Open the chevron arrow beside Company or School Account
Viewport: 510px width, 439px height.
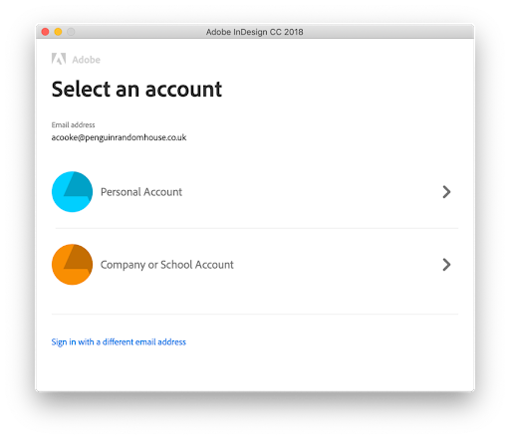pyautogui.click(x=446, y=265)
